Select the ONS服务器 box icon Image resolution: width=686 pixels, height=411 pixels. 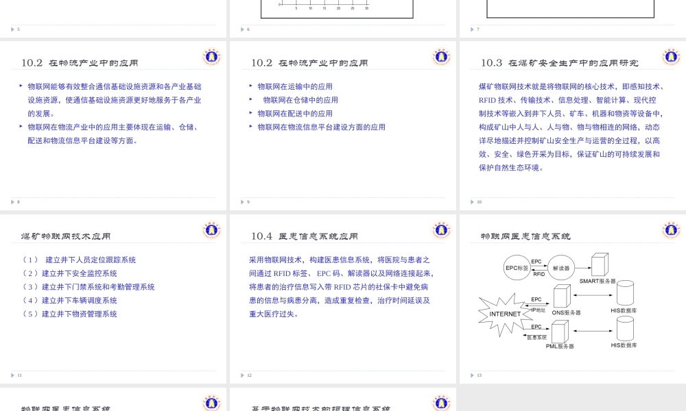click(x=562, y=297)
